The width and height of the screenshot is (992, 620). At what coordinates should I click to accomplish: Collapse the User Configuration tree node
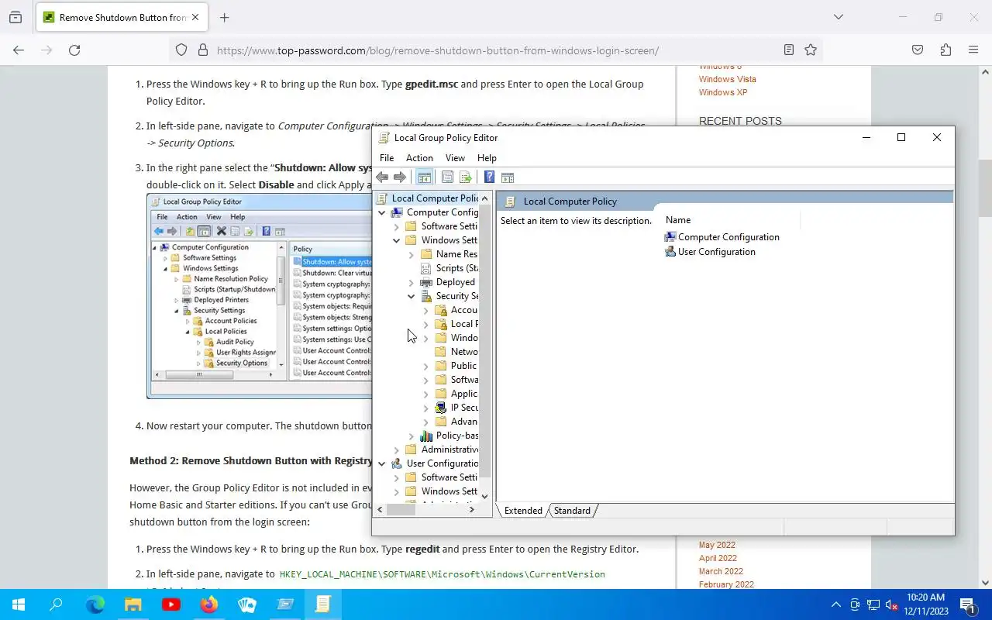[381, 463]
